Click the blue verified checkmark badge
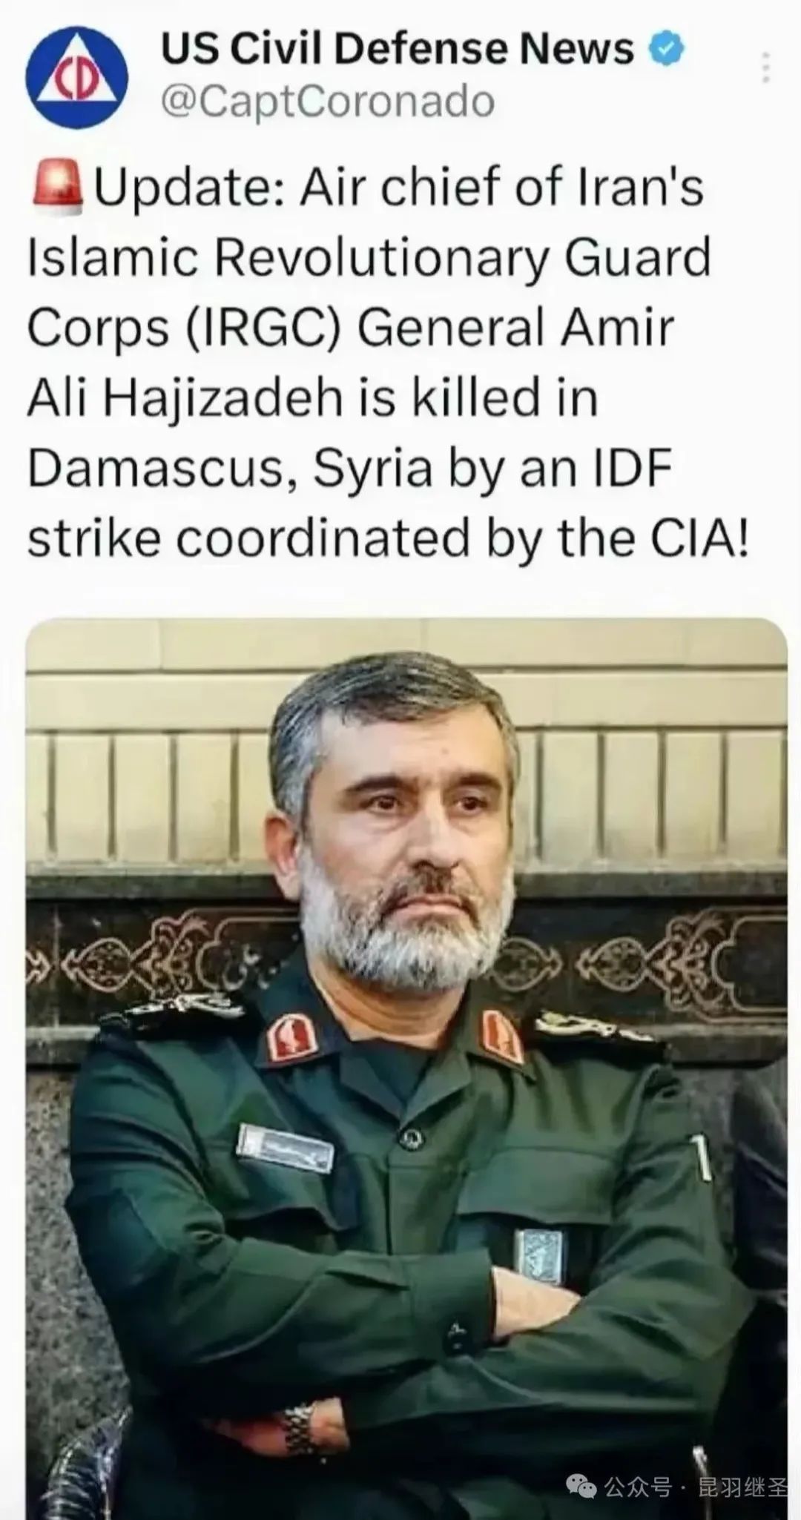The height and width of the screenshot is (1520, 801). 666,50
